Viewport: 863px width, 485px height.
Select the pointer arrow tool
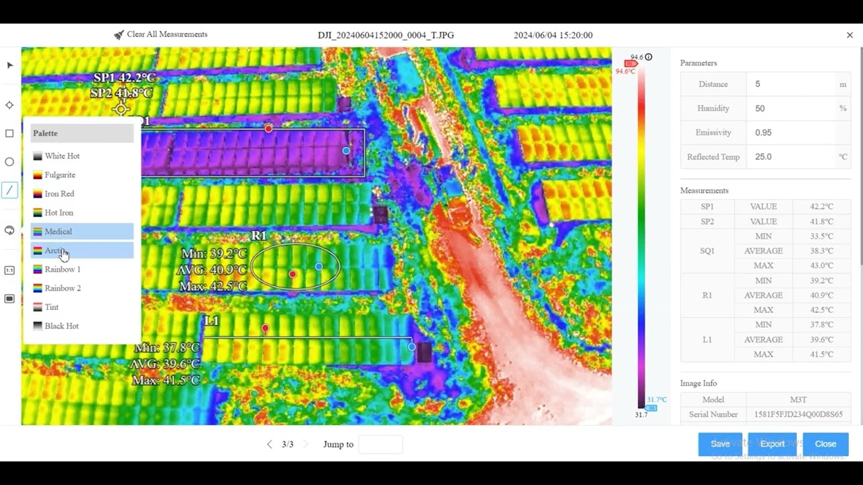(9, 65)
